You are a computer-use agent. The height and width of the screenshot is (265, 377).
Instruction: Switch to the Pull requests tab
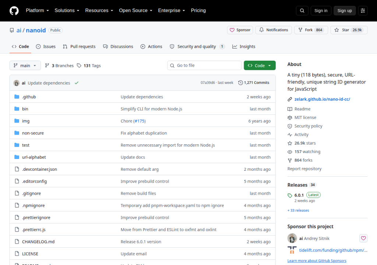tap(79, 47)
